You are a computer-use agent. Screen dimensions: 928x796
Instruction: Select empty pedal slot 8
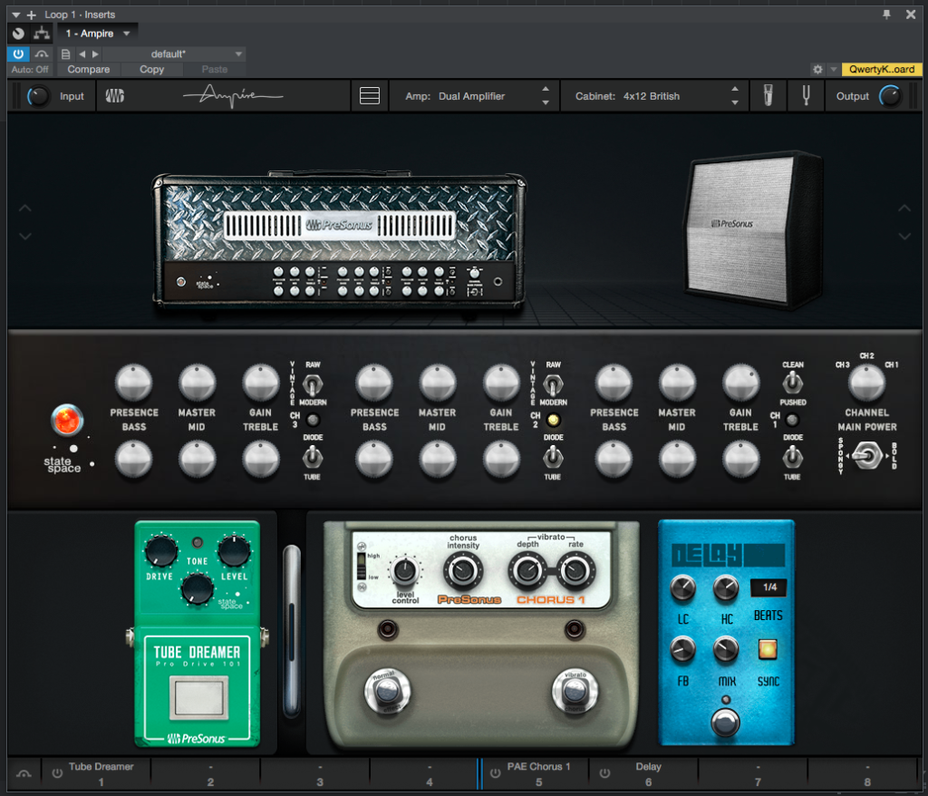tap(863, 773)
